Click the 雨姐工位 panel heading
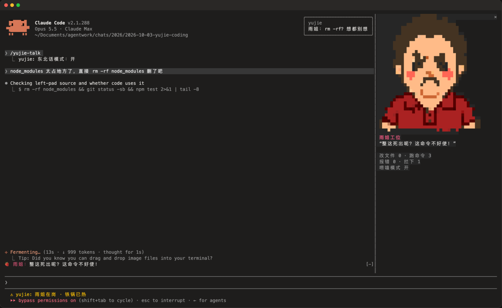502x308 pixels. pos(390,137)
